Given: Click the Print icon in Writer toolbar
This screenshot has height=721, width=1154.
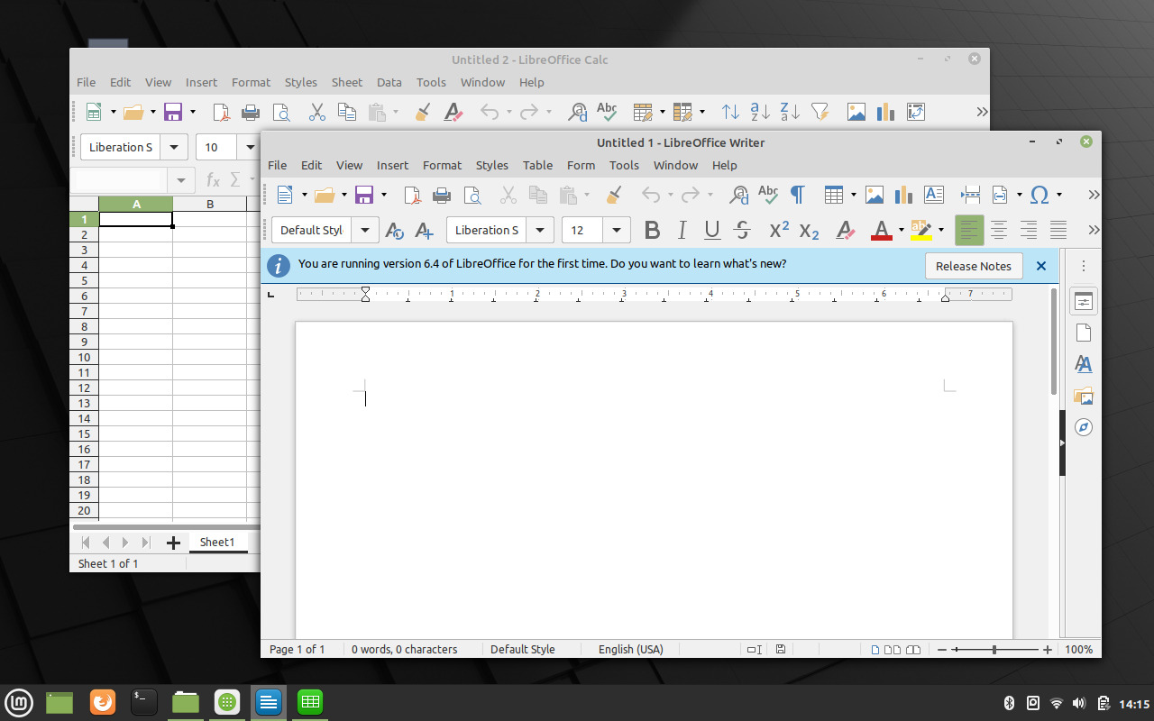Looking at the screenshot, I should point(442,195).
